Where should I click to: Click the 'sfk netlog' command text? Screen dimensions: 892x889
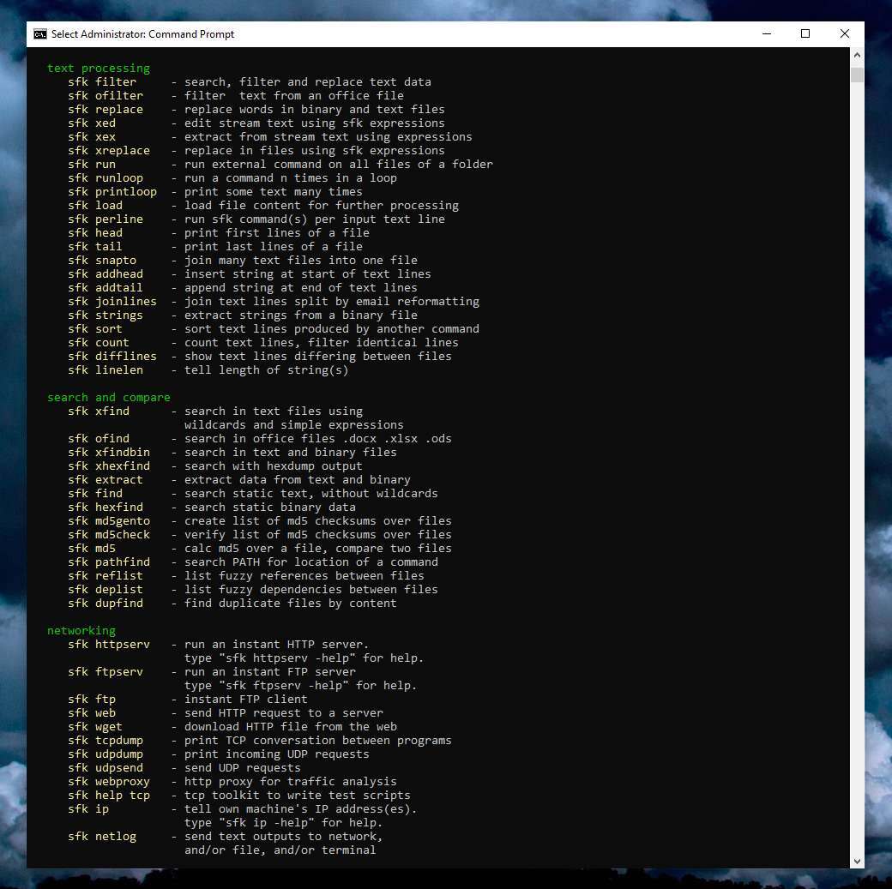(102, 836)
